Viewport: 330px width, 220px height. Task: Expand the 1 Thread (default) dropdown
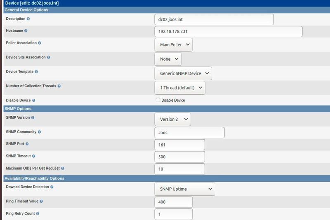click(x=180, y=88)
